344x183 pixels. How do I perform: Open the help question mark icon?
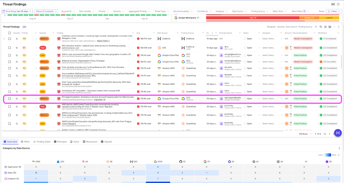click(338, 4)
